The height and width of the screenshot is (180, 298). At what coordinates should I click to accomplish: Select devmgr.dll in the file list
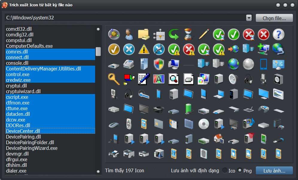(x=17, y=154)
